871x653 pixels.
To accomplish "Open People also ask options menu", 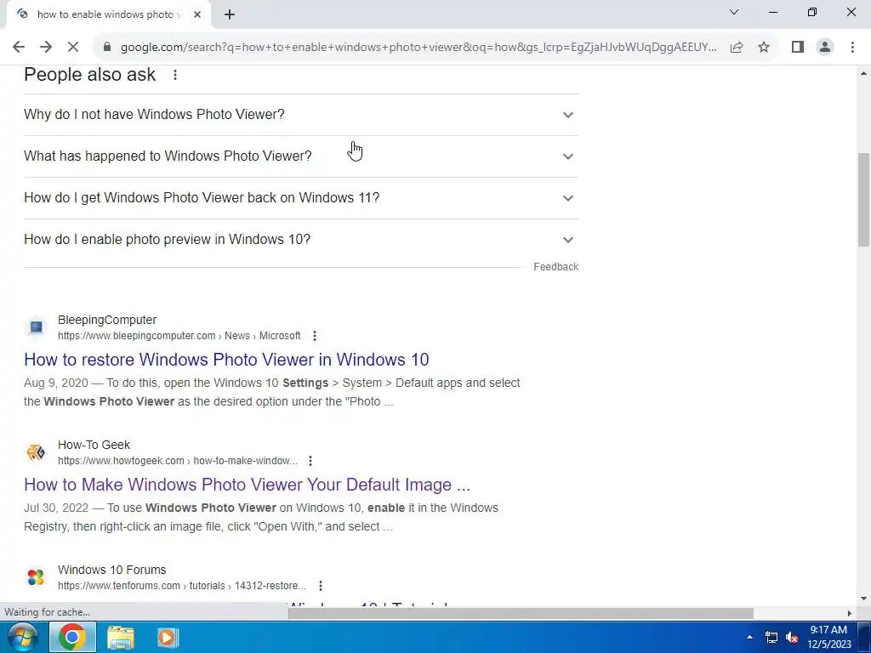I will [x=175, y=75].
